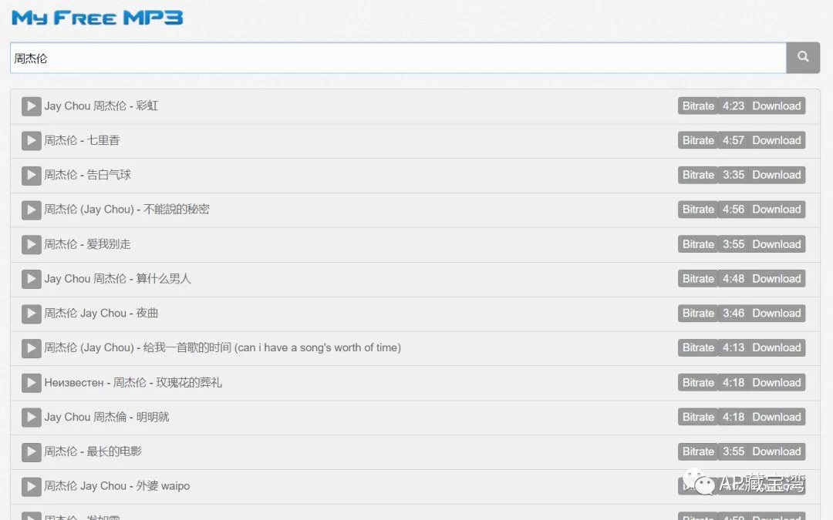Viewport: 833px width, 520px height.
Task: Play the song 明明就
Action: point(32,417)
